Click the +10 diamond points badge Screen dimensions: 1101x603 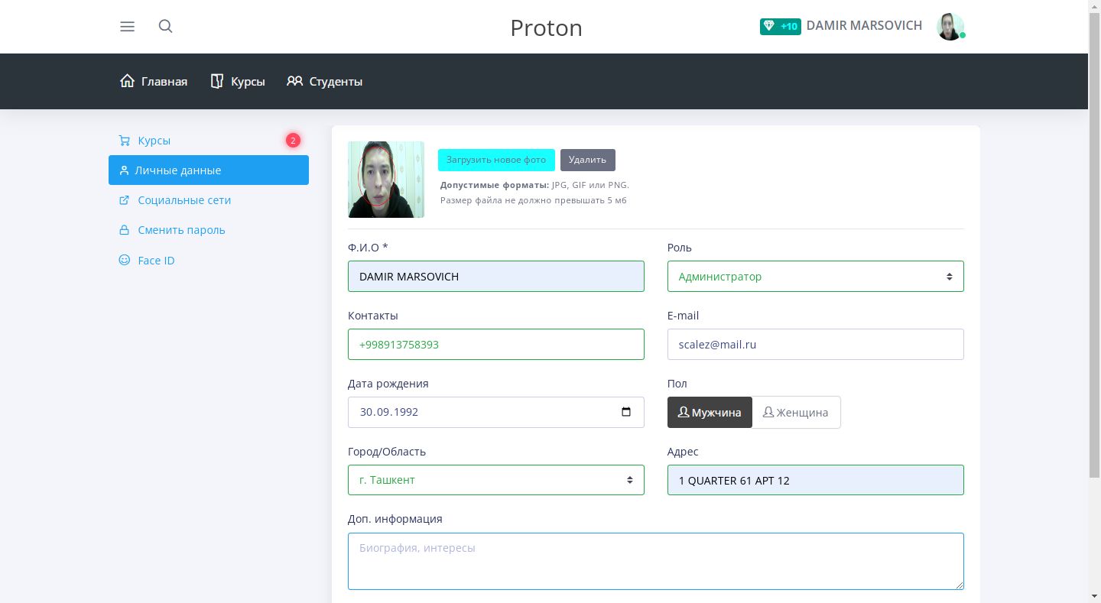point(780,27)
